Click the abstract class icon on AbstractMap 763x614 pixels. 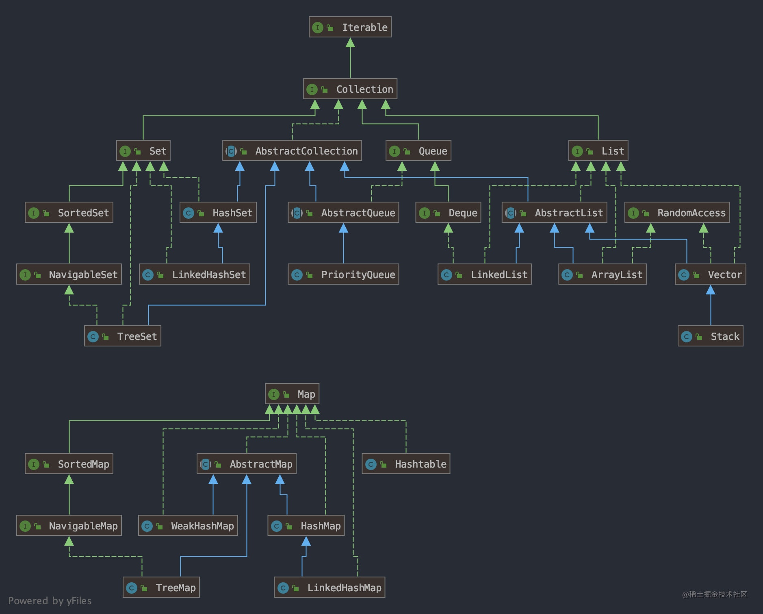click(206, 464)
